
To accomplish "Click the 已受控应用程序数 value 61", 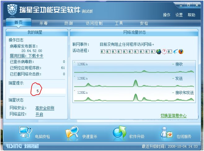I will [x=63, y=68].
